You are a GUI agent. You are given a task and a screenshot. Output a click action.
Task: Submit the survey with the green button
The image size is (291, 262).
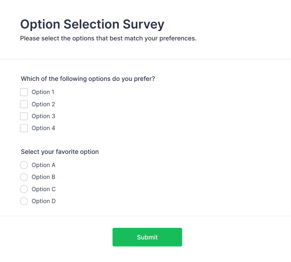147,237
